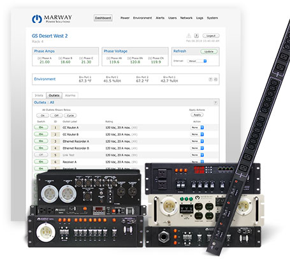Image resolution: width=290 pixels, height=259 pixels.
Task: Open the Users menu
Action: pyautogui.click(x=172, y=18)
